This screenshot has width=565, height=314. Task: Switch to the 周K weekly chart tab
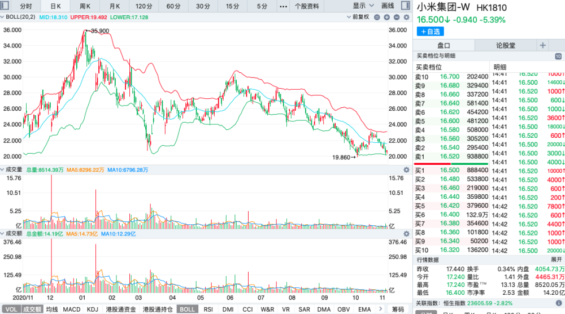click(x=85, y=6)
